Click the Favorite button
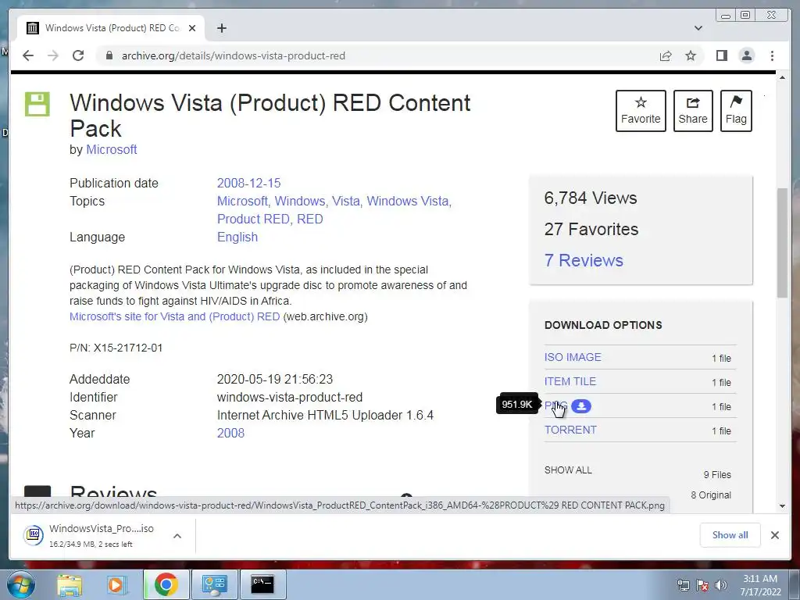Image resolution: width=800 pixels, height=600 pixels. pyautogui.click(x=641, y=111)
